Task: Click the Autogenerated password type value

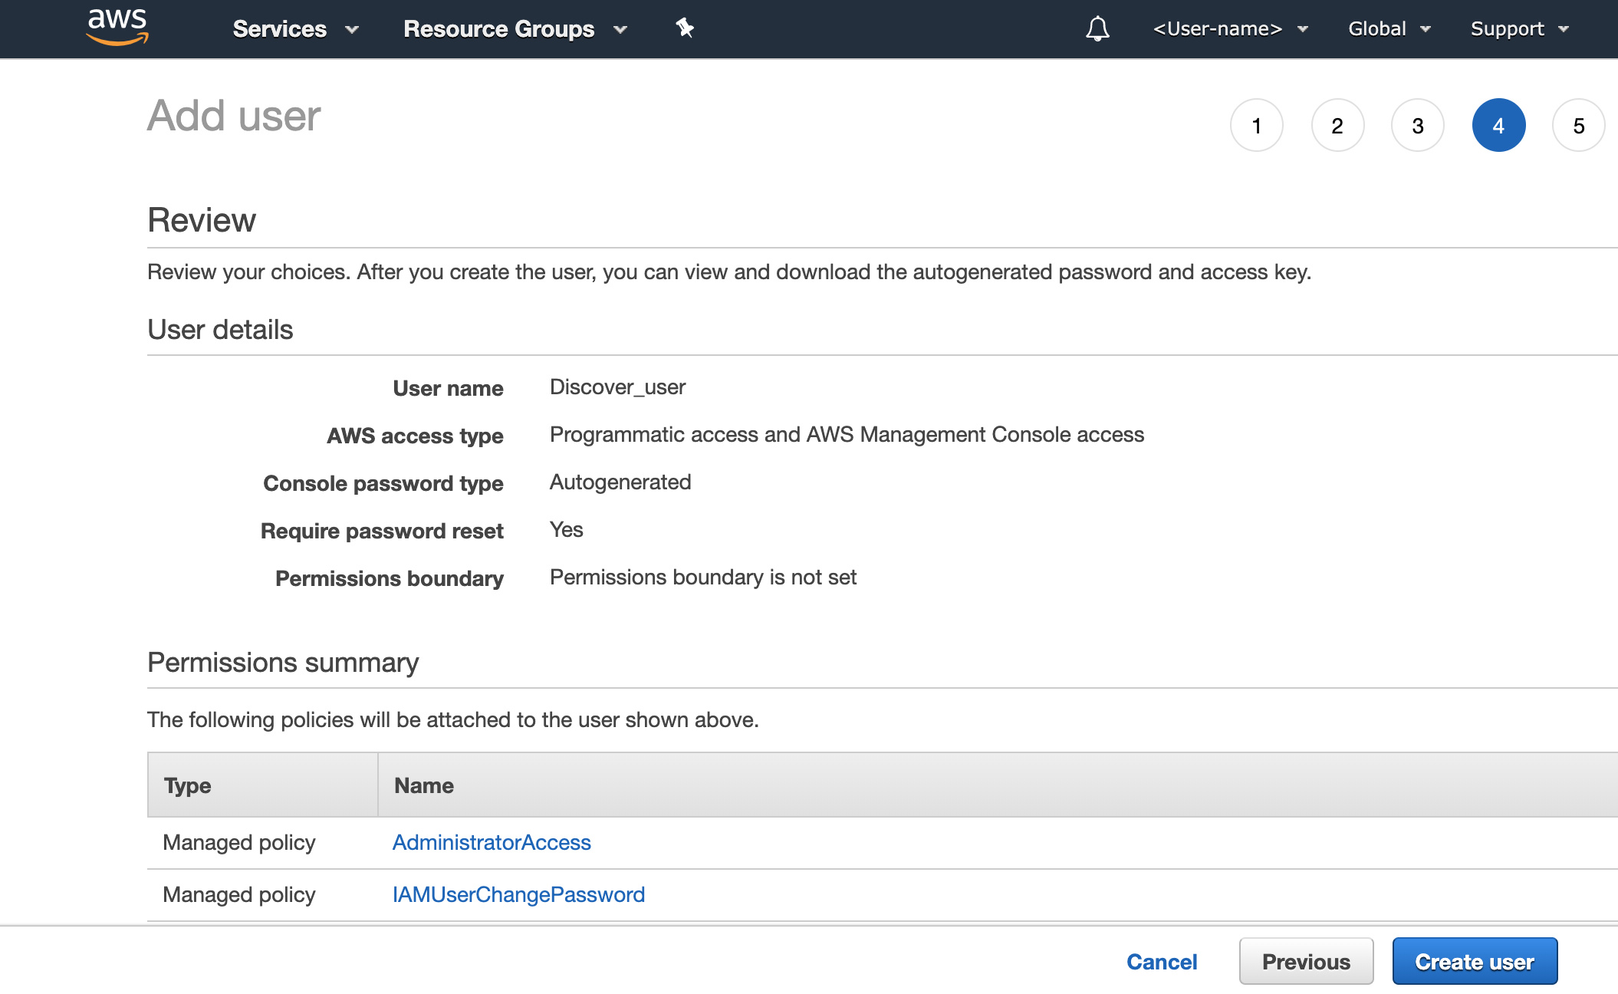Action: 620,482
